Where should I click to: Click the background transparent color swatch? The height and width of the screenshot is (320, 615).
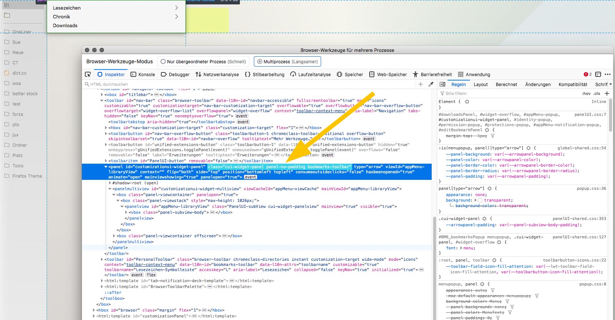click(x=480, y=200)
